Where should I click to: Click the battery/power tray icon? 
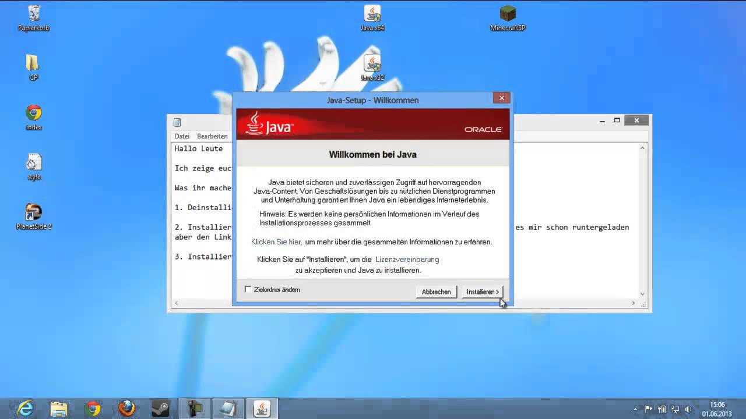[x=662, y=409]
